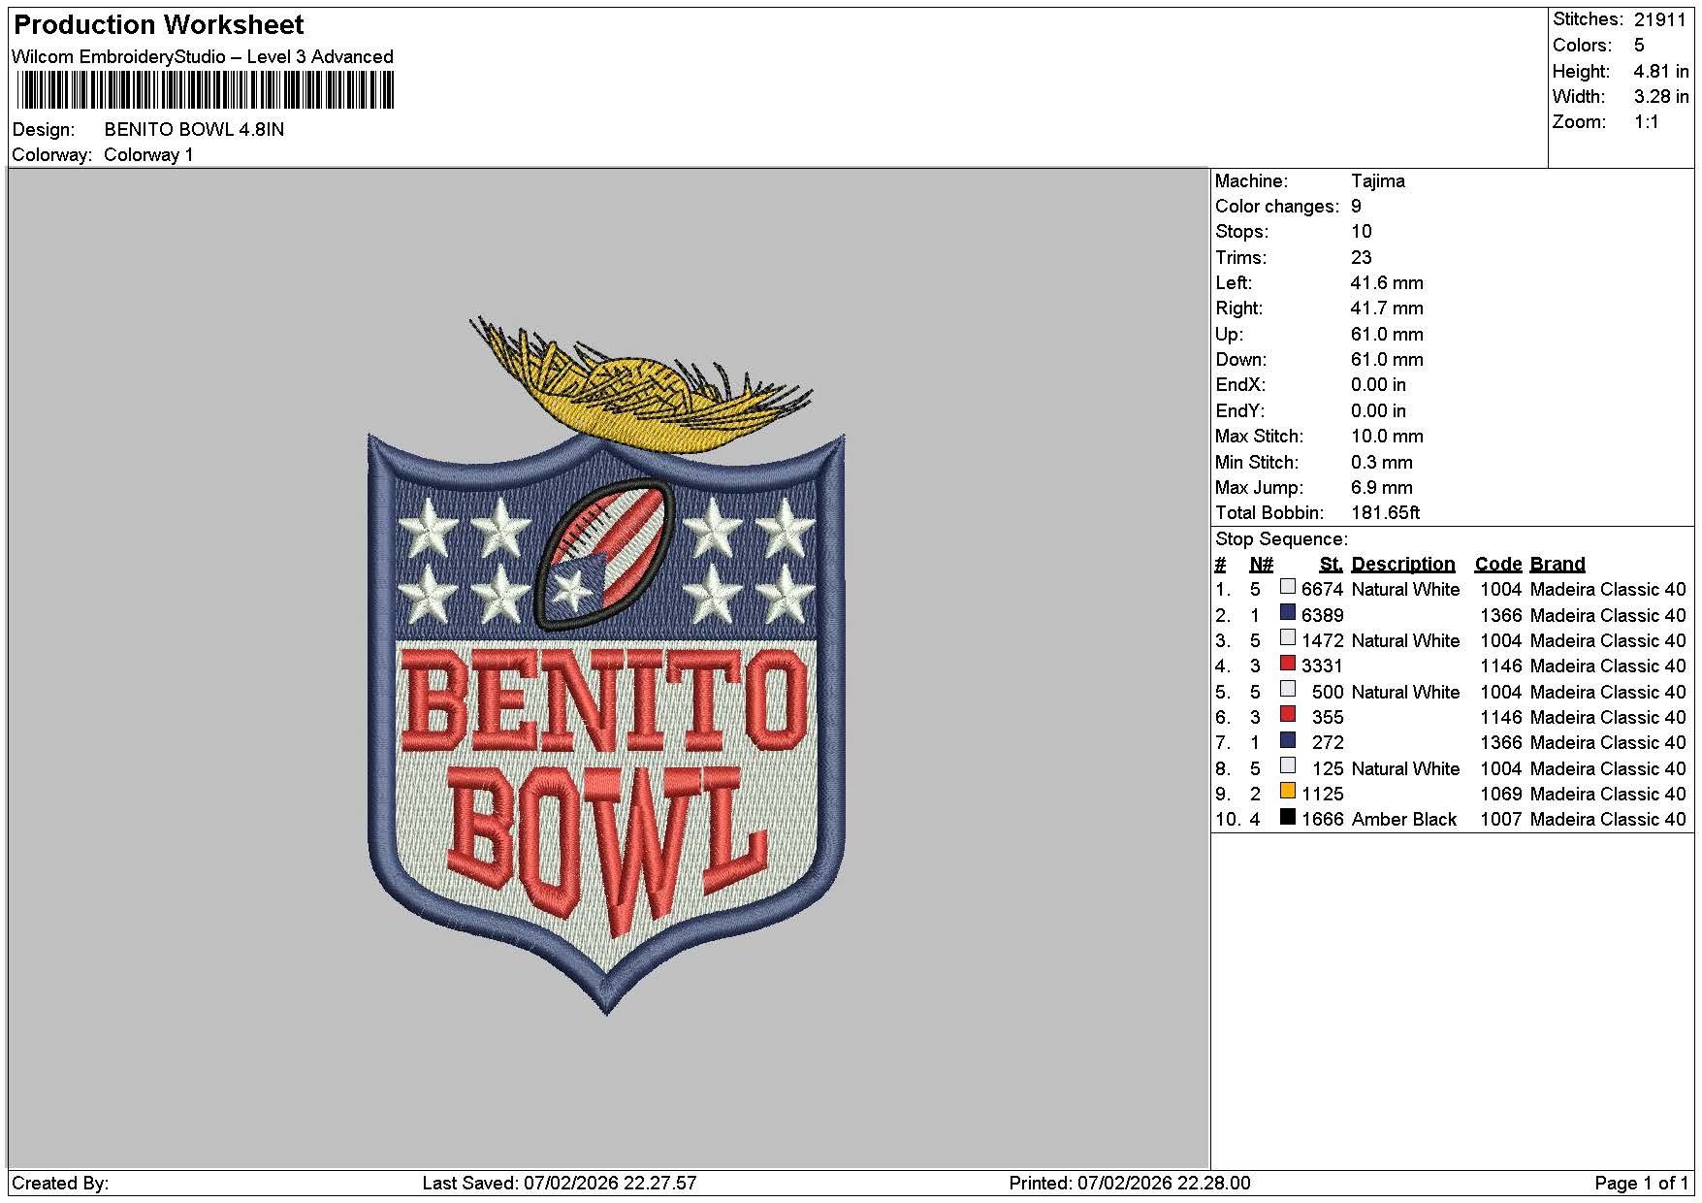Click the navy swatch beside stitch count 272
This screenshot has height=1203, width=1702.
pyautogui.click(x=1287, y=739)
